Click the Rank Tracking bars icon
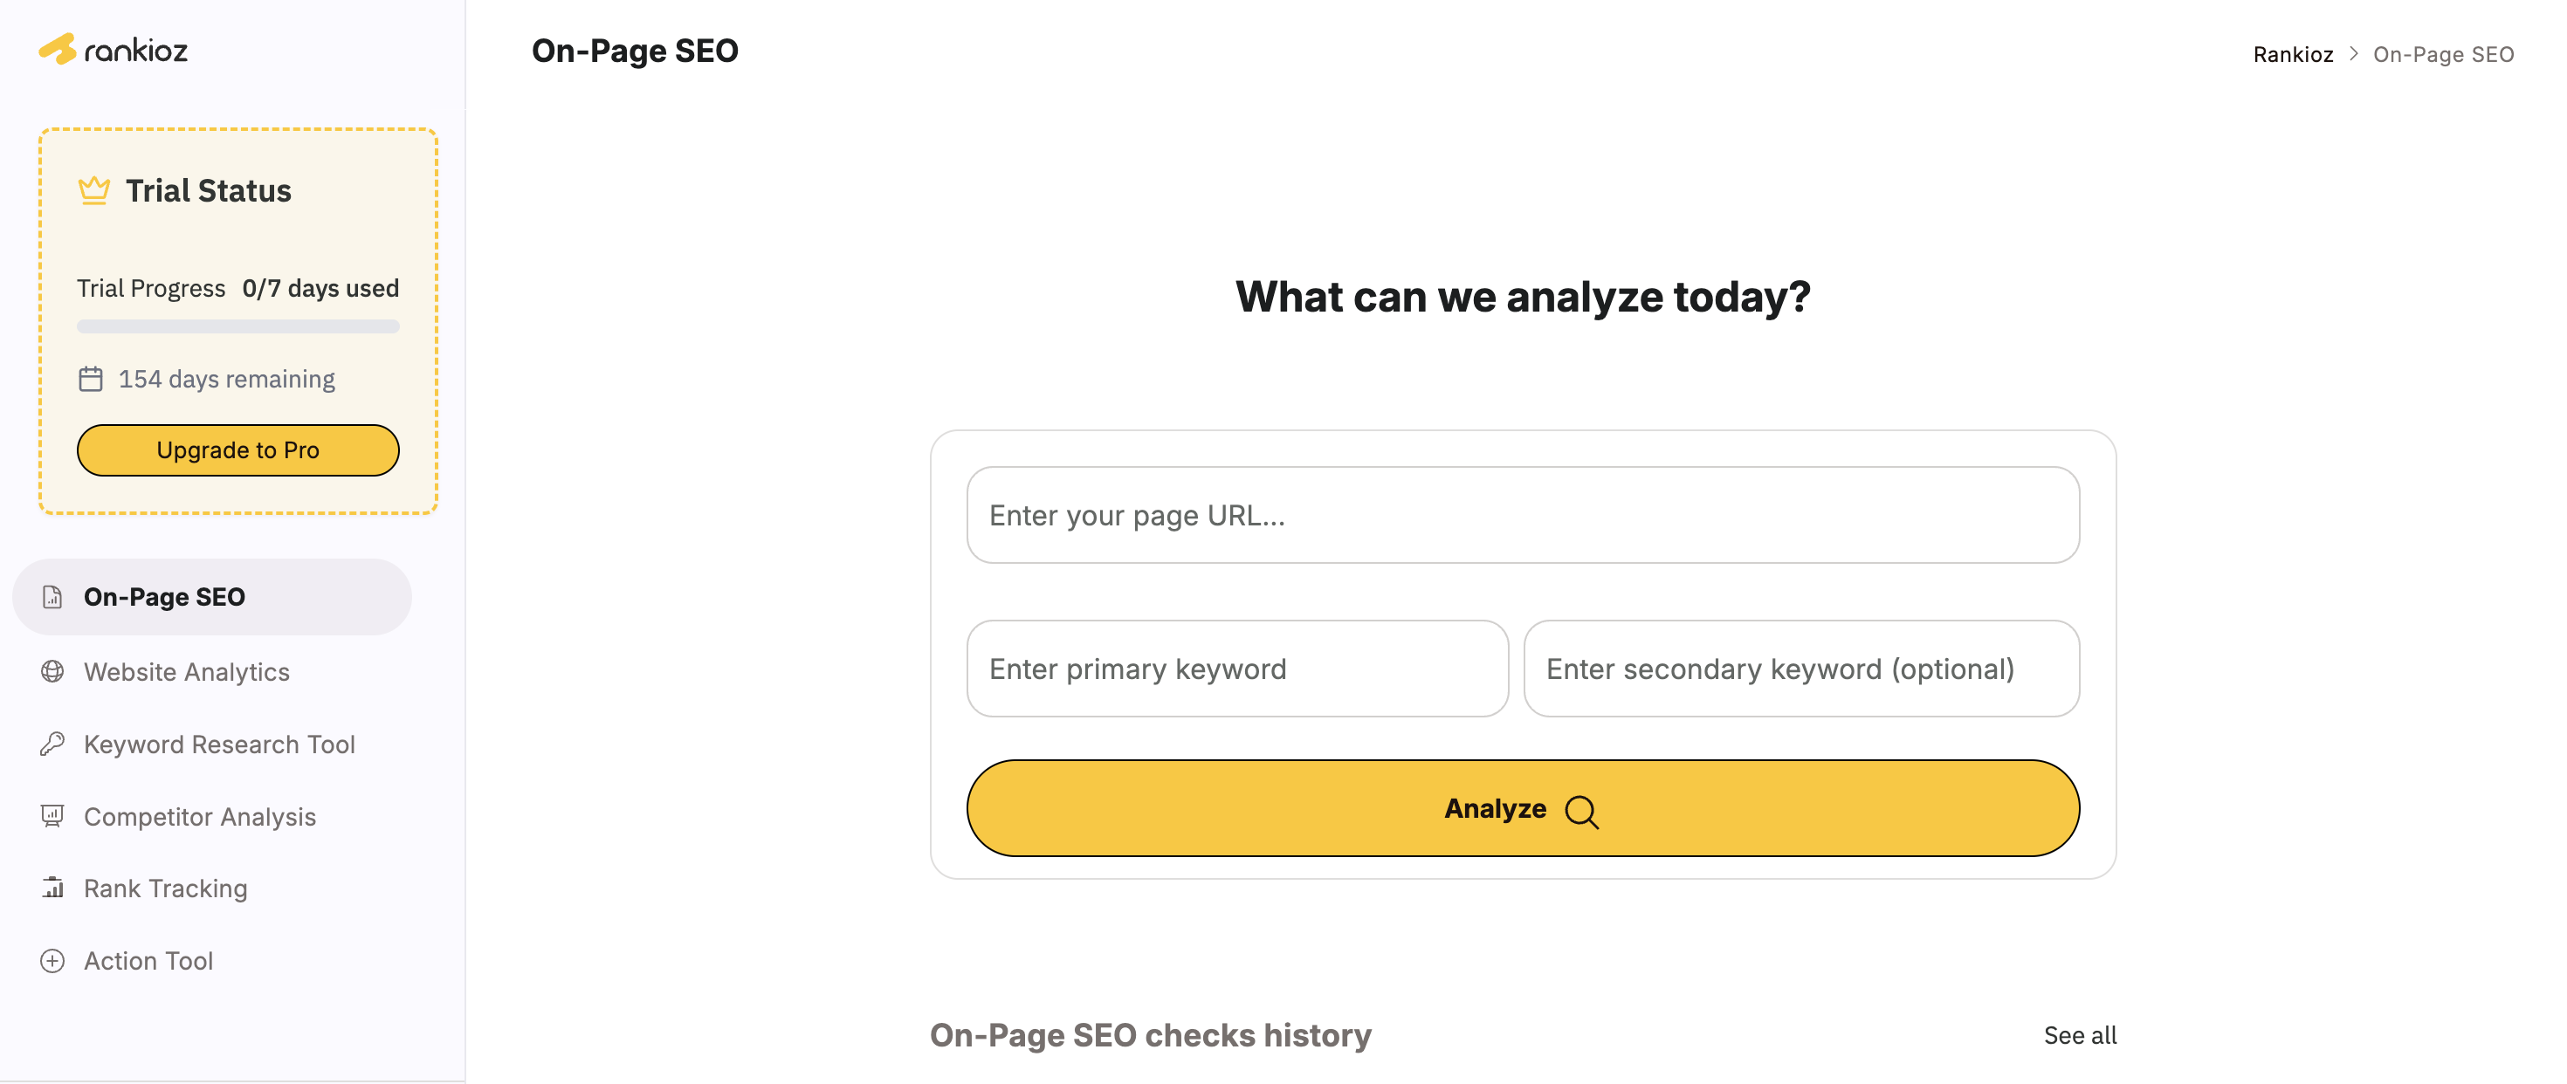Screen dimensions: 2567x1084 tap(52, 888)
